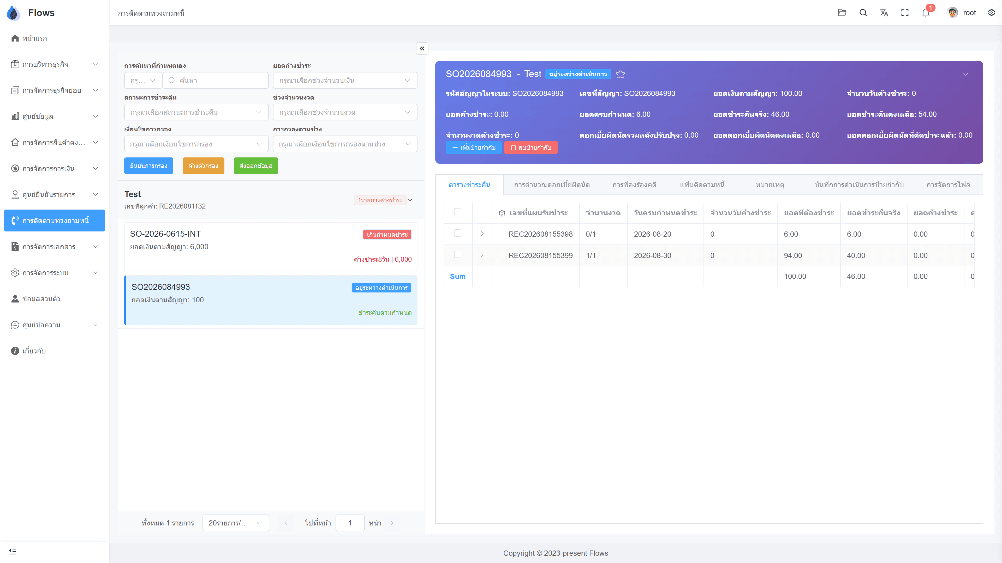Tick the select-all checkbox in table header
The width and height of the screenshot is (1002, 563).
(x=457, y=212)
